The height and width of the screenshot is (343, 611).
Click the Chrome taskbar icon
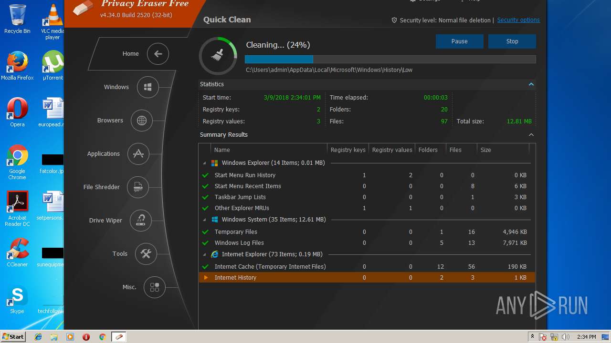(x=102, y=337)
